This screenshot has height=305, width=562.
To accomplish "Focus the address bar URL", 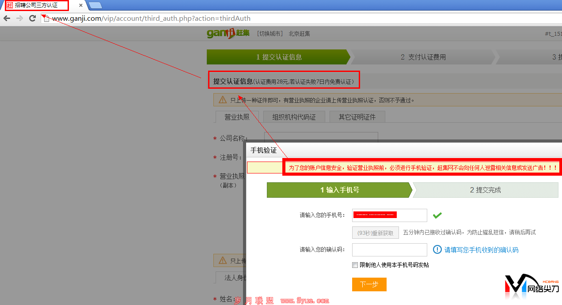I will pyautogui.click(x=151, y=19).
